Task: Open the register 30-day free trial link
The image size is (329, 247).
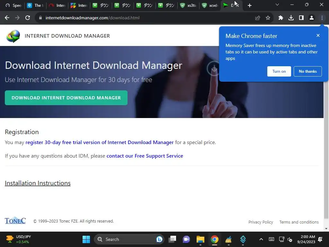Action: [100, 142]
